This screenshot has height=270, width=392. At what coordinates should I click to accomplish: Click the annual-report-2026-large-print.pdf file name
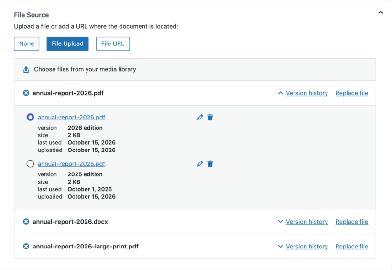(x=86, y=247)
